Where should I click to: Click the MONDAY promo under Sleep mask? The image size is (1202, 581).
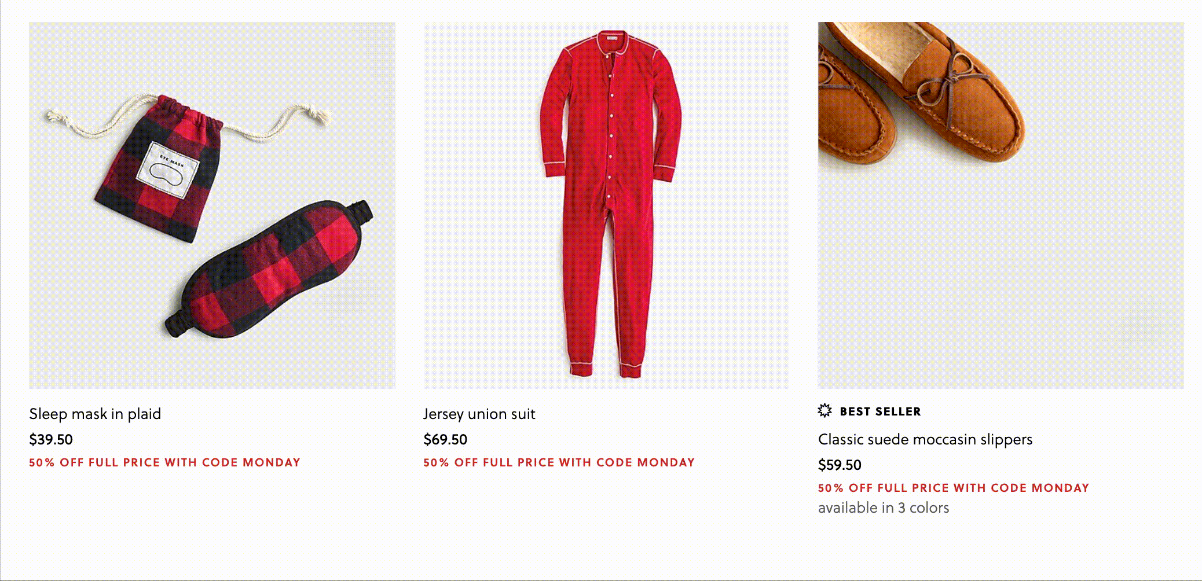pyautogui.click(x=165, y=462)
